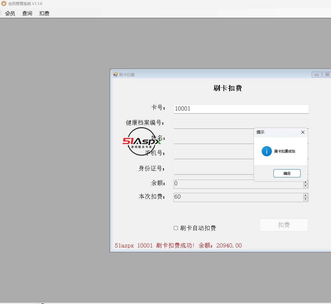The height and width of the screenshot is (304, 331).
Task: Open the 扣费 menu
Action: 44,13
